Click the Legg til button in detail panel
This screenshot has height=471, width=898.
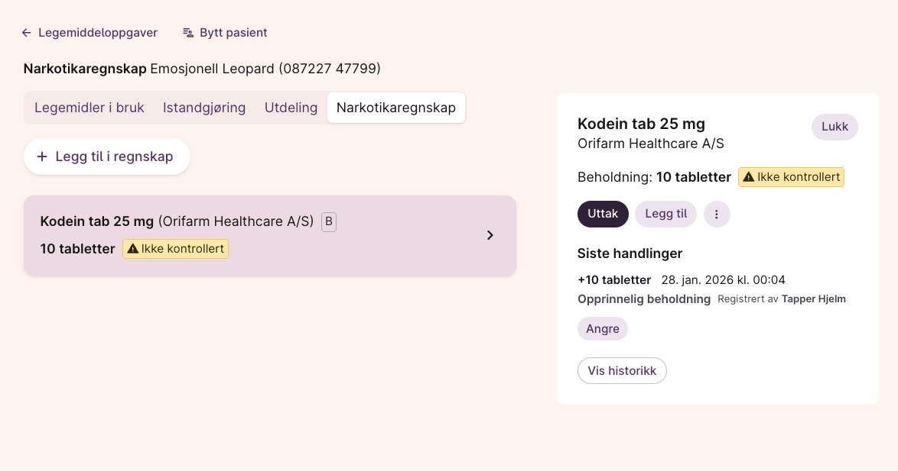(x=665, y=215)
